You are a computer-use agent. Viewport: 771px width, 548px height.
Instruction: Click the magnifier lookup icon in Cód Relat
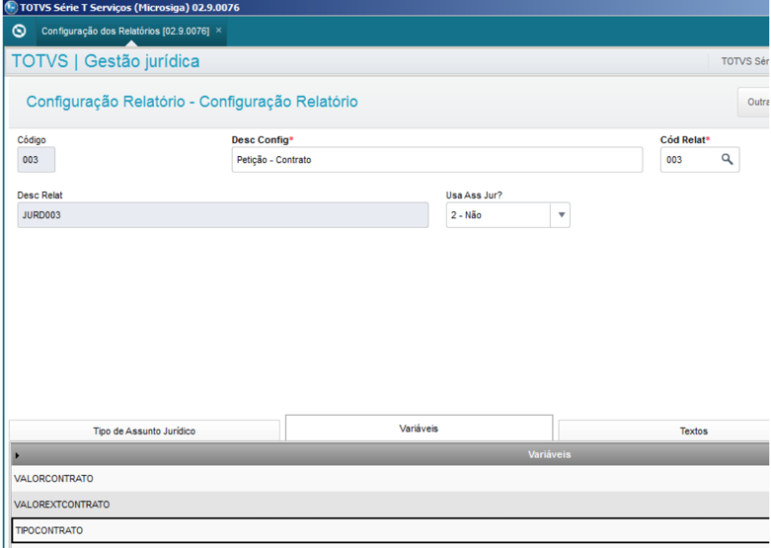tap(727, 159)
